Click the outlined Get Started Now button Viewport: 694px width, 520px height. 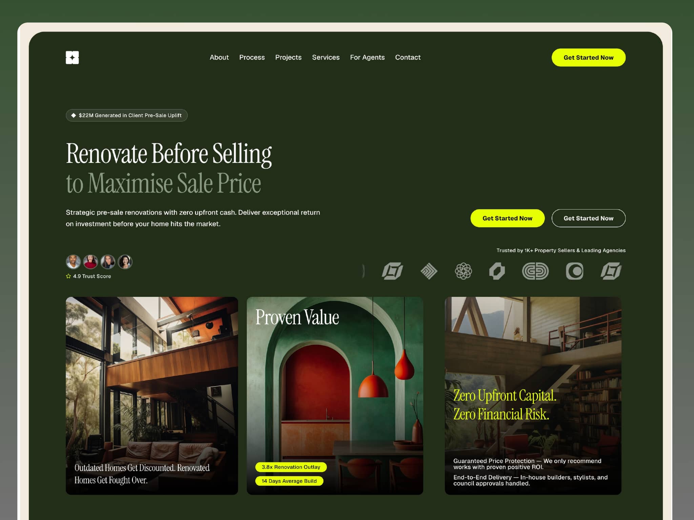pos(588,218)
